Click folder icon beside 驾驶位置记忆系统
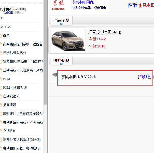Image resolution: width=154 pixels, height=153 pixels. 1,140
